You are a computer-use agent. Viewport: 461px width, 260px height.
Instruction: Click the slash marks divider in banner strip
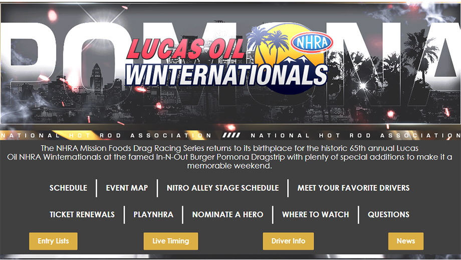click(x=231, y=135)
